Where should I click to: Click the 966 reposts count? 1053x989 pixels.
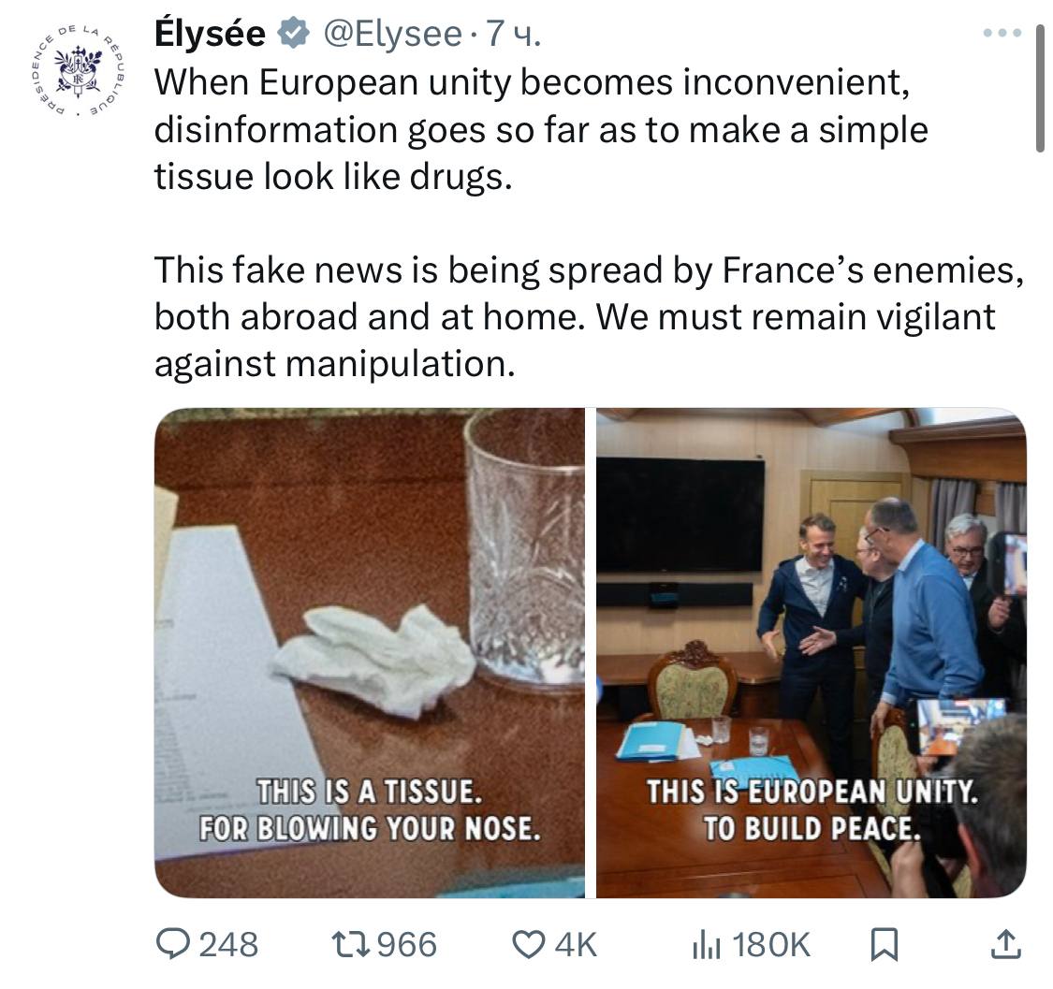click(407, 944)
